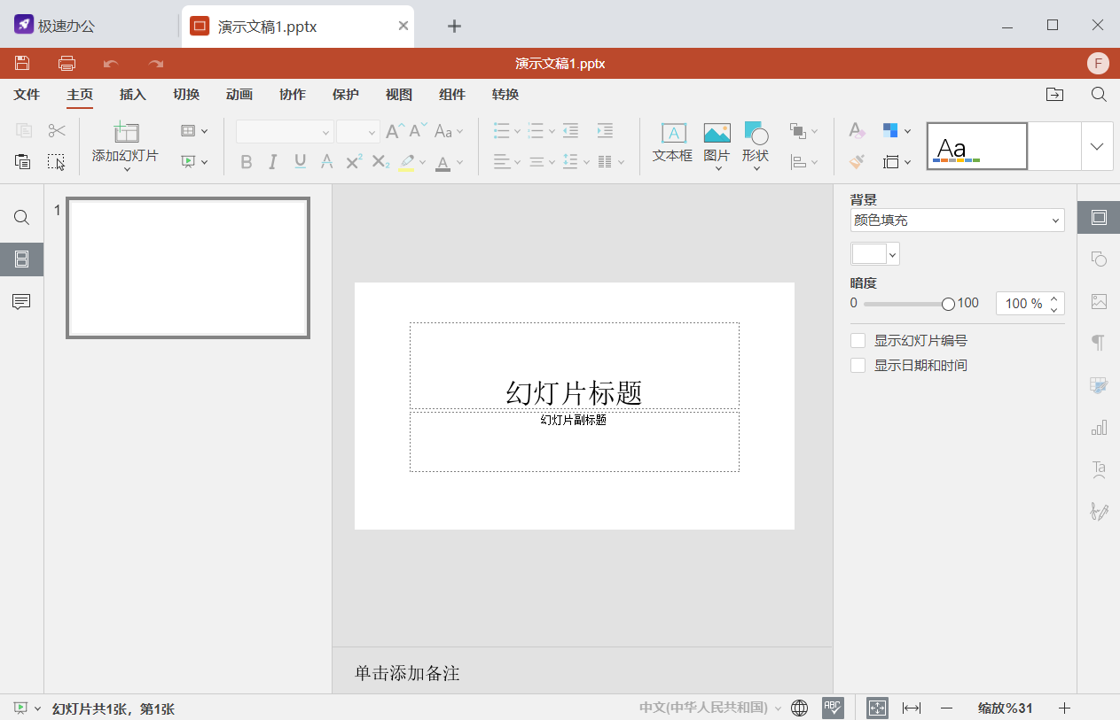Viewport: 1120px width, 720px height.
Task: Toggle Strikethrough formatting
Action: pos(326,162)
